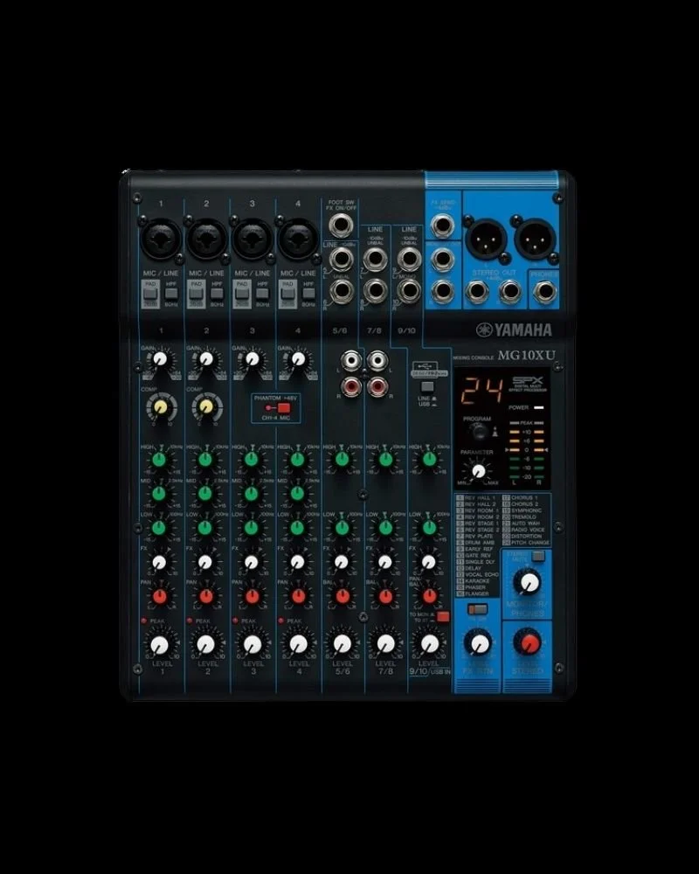Toggle the PAD switch on channel 1
The image size is (699, 874).
click(x=150, y=293)
